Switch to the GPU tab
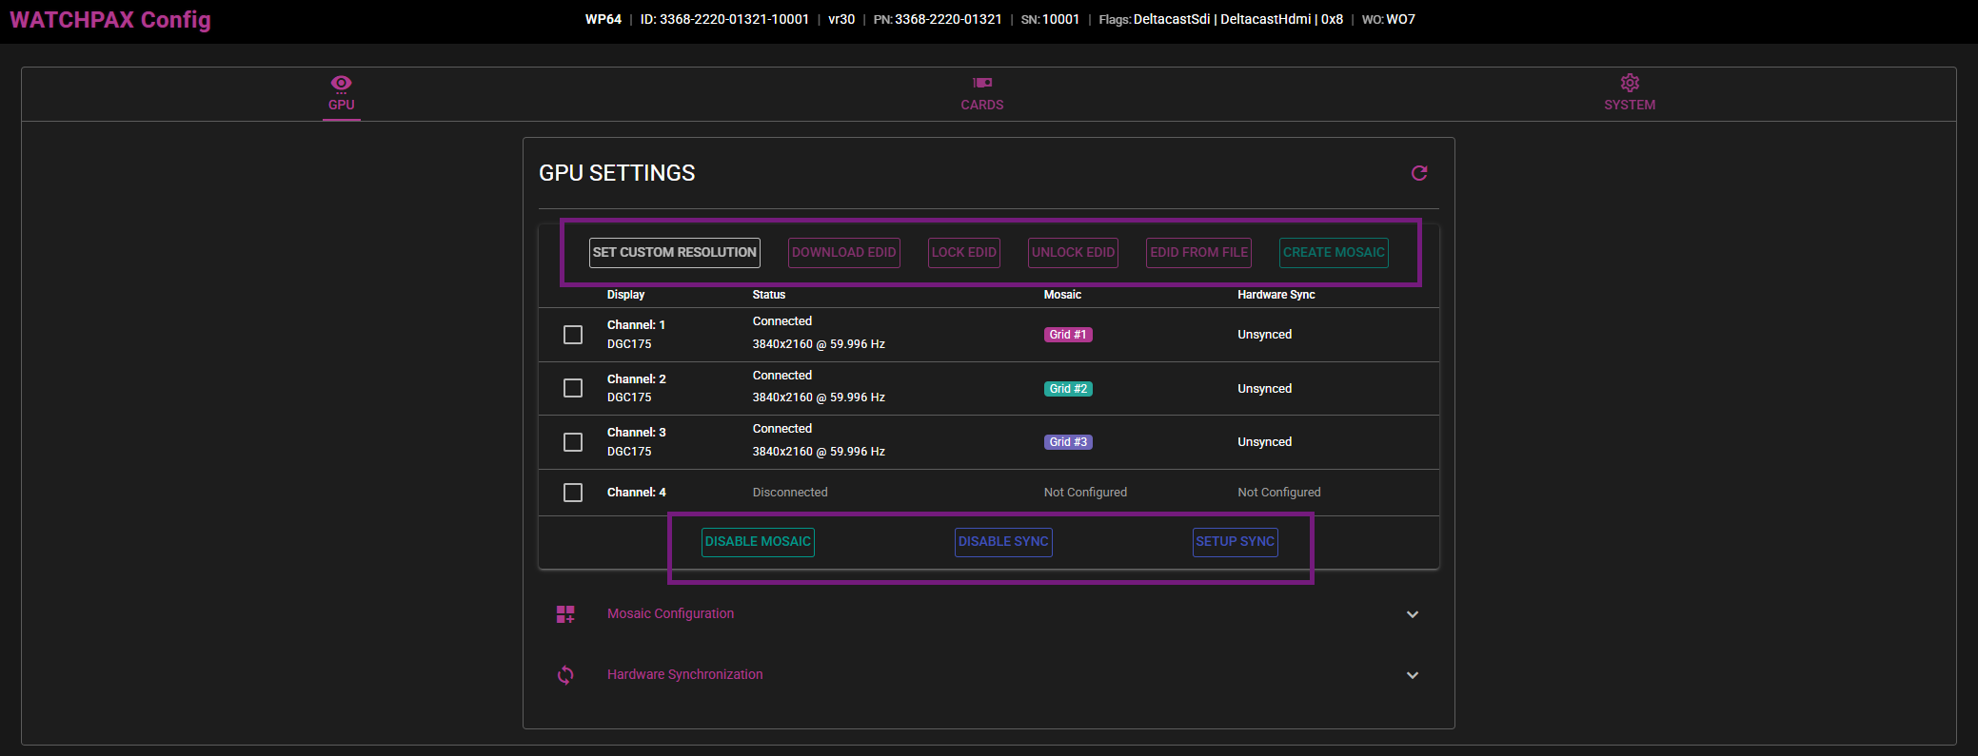 pos(342,94)
